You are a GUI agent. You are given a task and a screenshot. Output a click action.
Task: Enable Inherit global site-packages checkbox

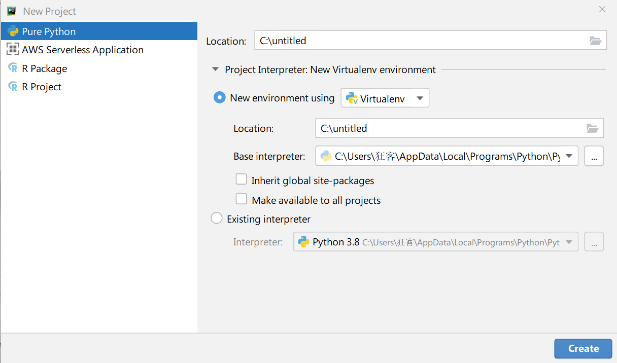click(x=242, y=180)
